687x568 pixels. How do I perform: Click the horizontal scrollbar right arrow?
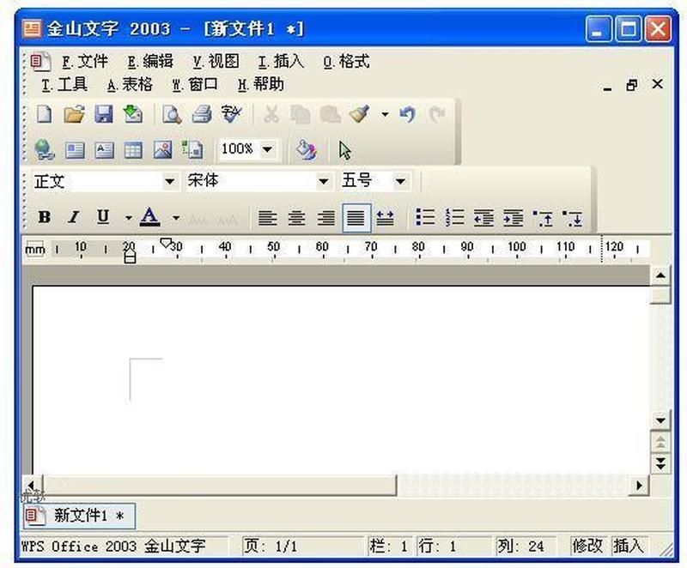[639, 486]
